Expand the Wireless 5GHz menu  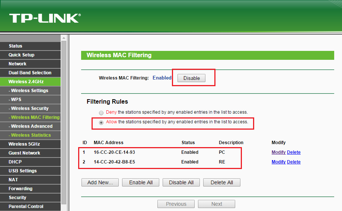(30, 144)
